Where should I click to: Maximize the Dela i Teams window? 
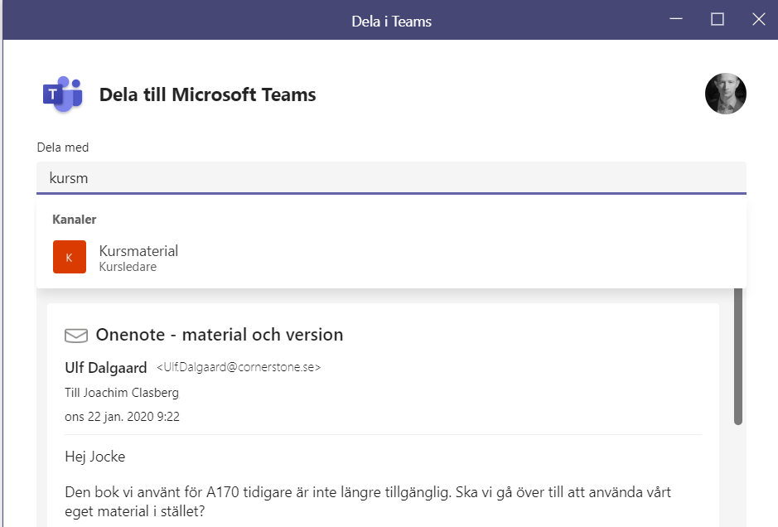(x=718, y=20)
